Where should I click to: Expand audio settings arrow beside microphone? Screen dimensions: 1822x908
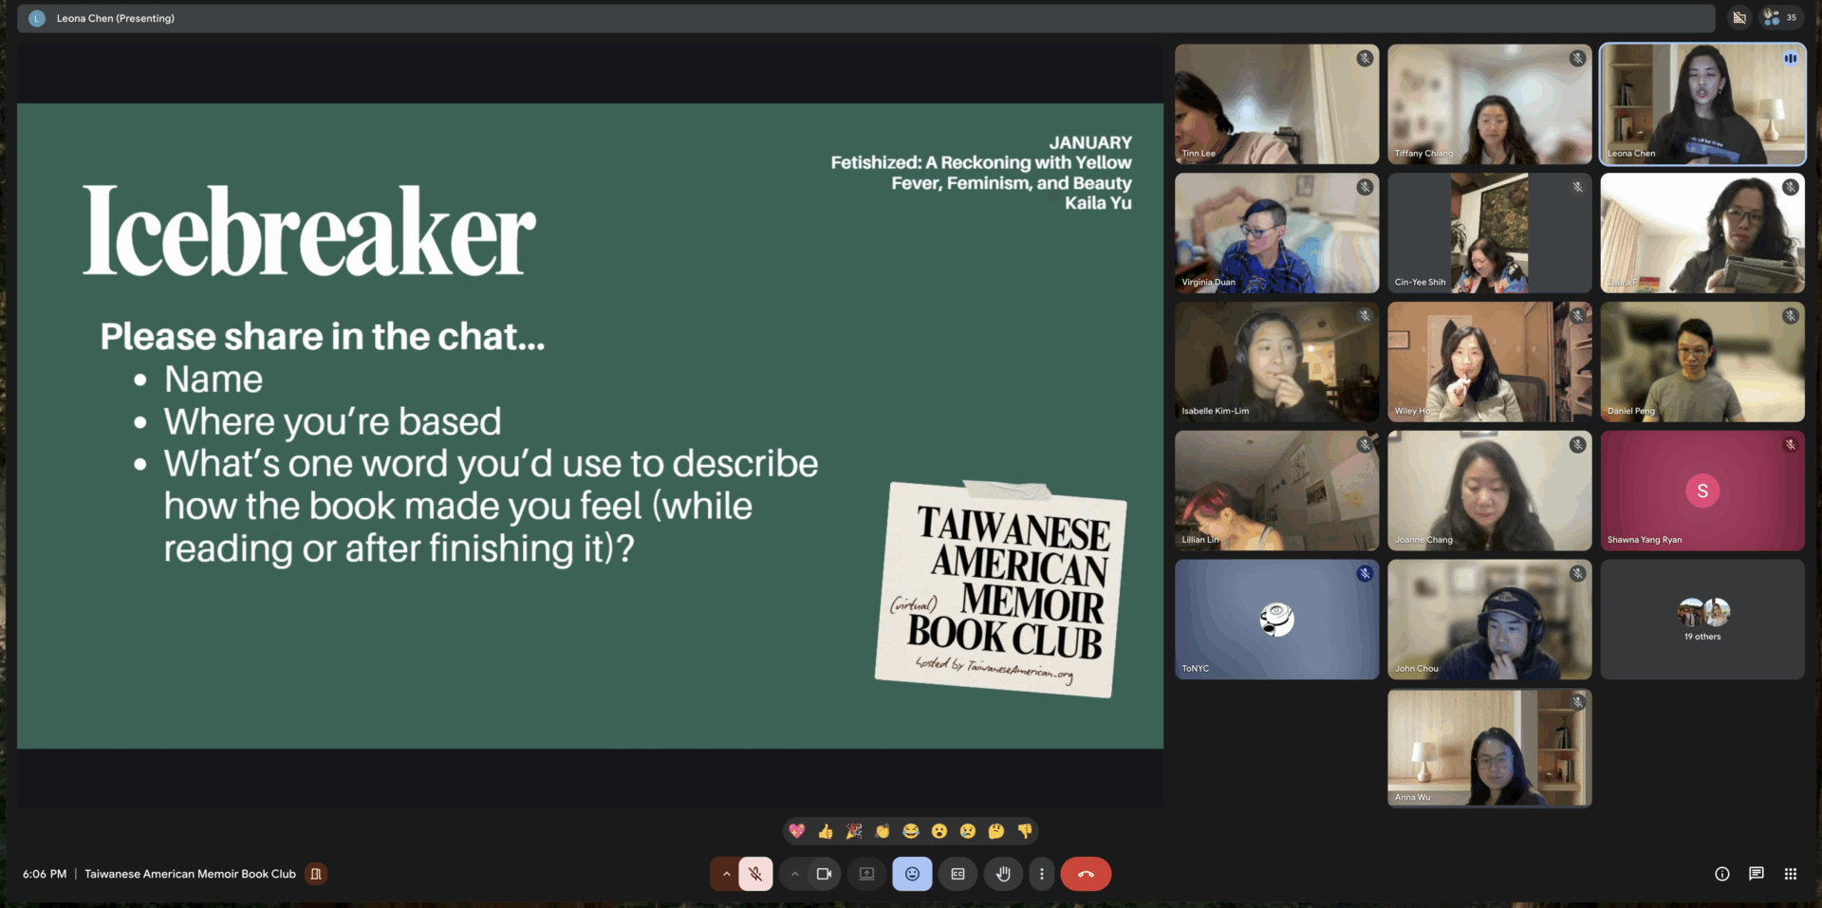click(726, 874)
